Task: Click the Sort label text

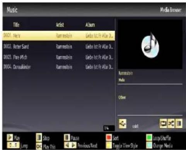Action: click(116, 138)
